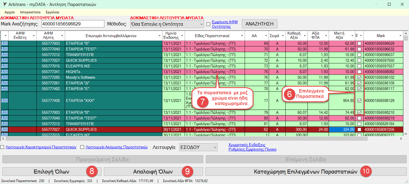Image resolution: width=409 pixels, height=184 pixels.
Task: Click the Λειτουργία Χαρακτηρισμού Παραστατικών link
Action: pyautogui.click(x=41, y=147)
